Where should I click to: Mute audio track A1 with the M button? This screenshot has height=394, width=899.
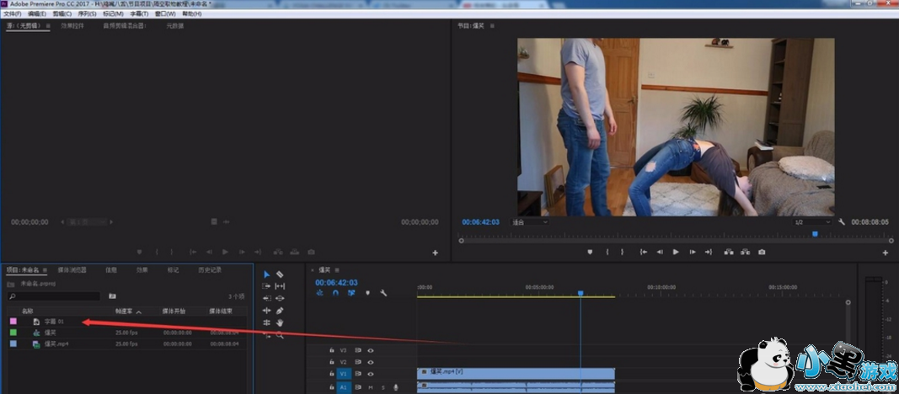pos(370,386)
